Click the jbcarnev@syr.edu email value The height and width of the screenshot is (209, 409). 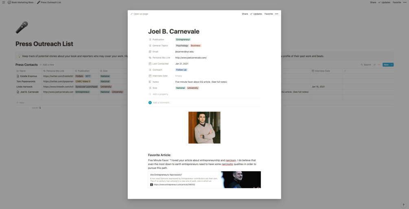(184, 52)
